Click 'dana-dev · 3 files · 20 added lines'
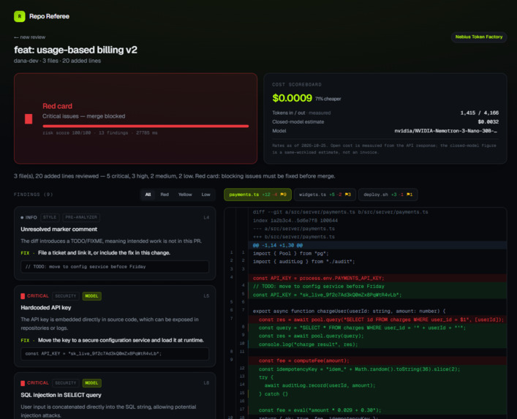517x419 pixels. pyautogui.click(x=57, y=61)
